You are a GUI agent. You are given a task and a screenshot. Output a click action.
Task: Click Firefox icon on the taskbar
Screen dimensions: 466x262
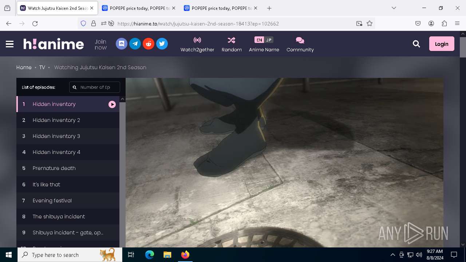pyautogui.click(x=185, y=255)
